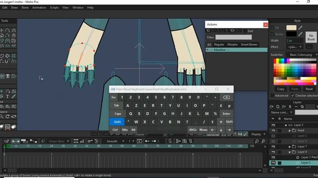Toggle the Fill checkbox in Style
This screenshot has width=318, height=178.
pyautogui.click(x=273, y=28)
